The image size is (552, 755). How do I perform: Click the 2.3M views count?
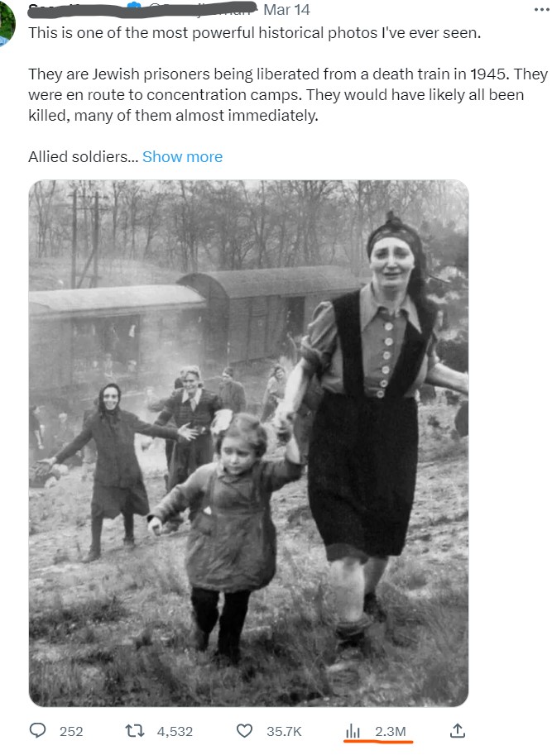390,731
